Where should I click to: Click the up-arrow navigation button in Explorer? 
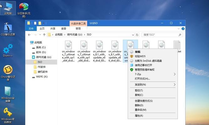(x=44, y=35)
